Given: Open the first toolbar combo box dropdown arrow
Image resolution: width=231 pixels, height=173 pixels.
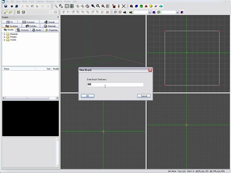Looking at the screenshot, I should [150, 12].
